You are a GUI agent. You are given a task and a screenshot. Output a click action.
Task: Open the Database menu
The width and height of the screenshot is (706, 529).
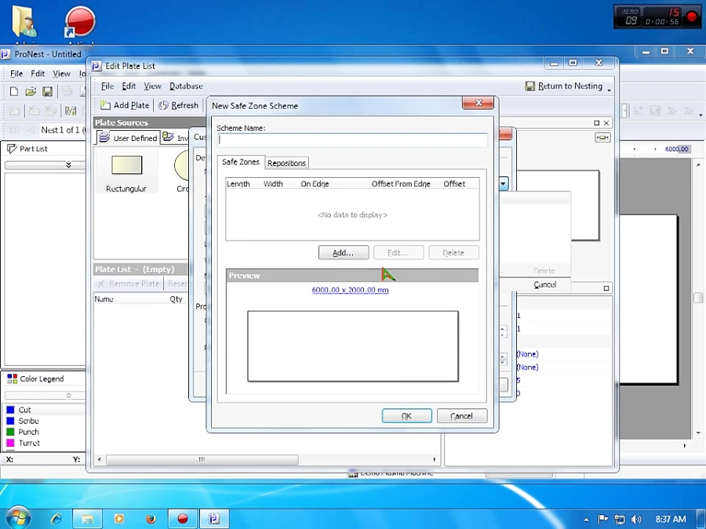(x=186, y=86)
